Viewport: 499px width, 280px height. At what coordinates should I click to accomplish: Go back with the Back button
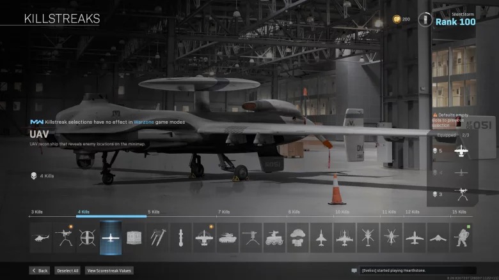tap(40, 270)
